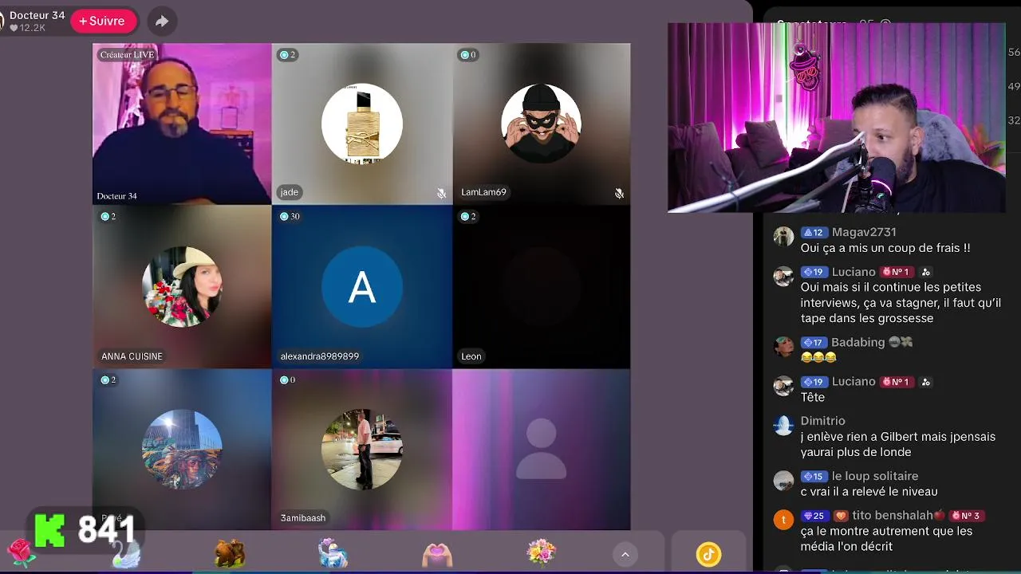This screenshot has width=1021, height=574.
Task: Click le loup solitaire's level 15 badge
Action: [x=814, y=477]
